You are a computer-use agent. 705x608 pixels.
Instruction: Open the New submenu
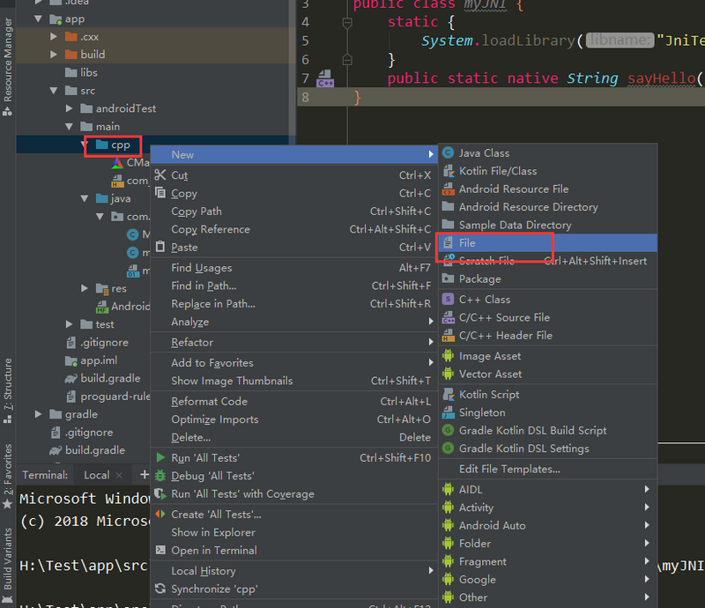click(293, 155)
